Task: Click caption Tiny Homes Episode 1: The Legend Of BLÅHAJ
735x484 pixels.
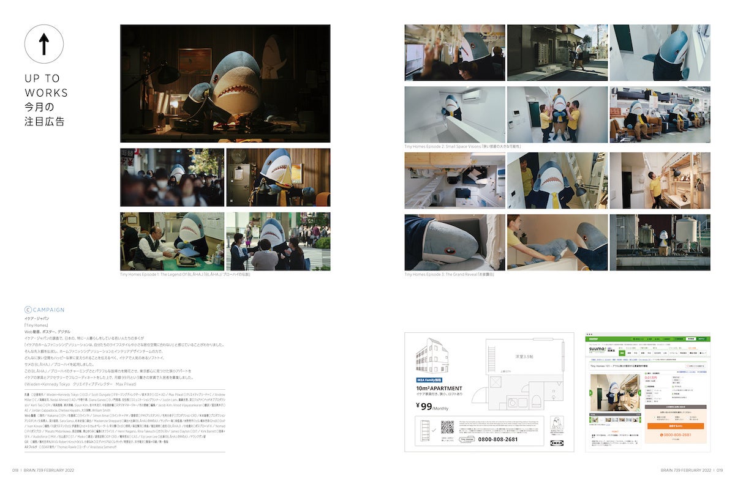Action: click(185, 275)
